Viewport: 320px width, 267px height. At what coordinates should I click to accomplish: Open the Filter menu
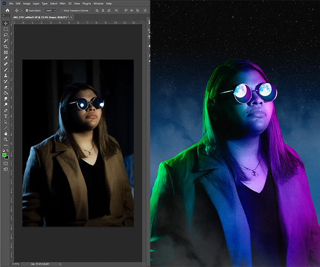tap(62, 4)
